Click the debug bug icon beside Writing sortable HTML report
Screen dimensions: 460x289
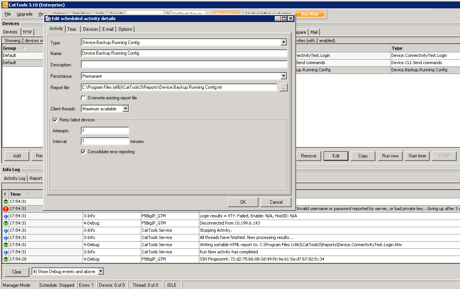pos(6,245)
